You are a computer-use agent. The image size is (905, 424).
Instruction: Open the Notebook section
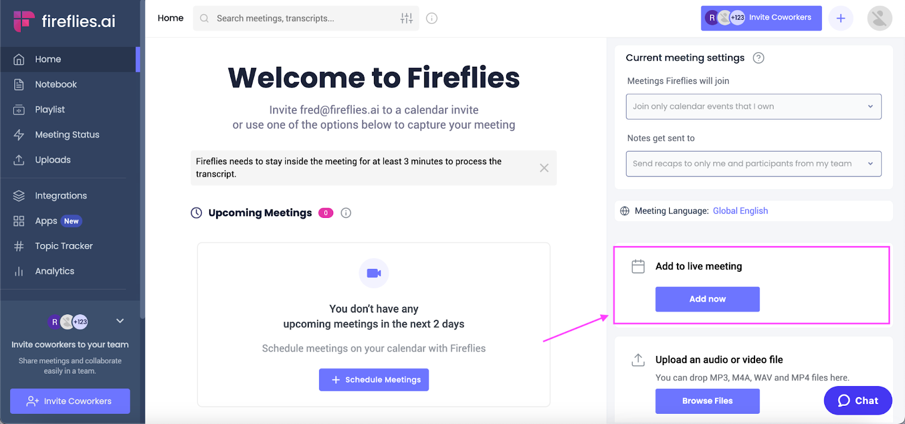coord(55,84)
